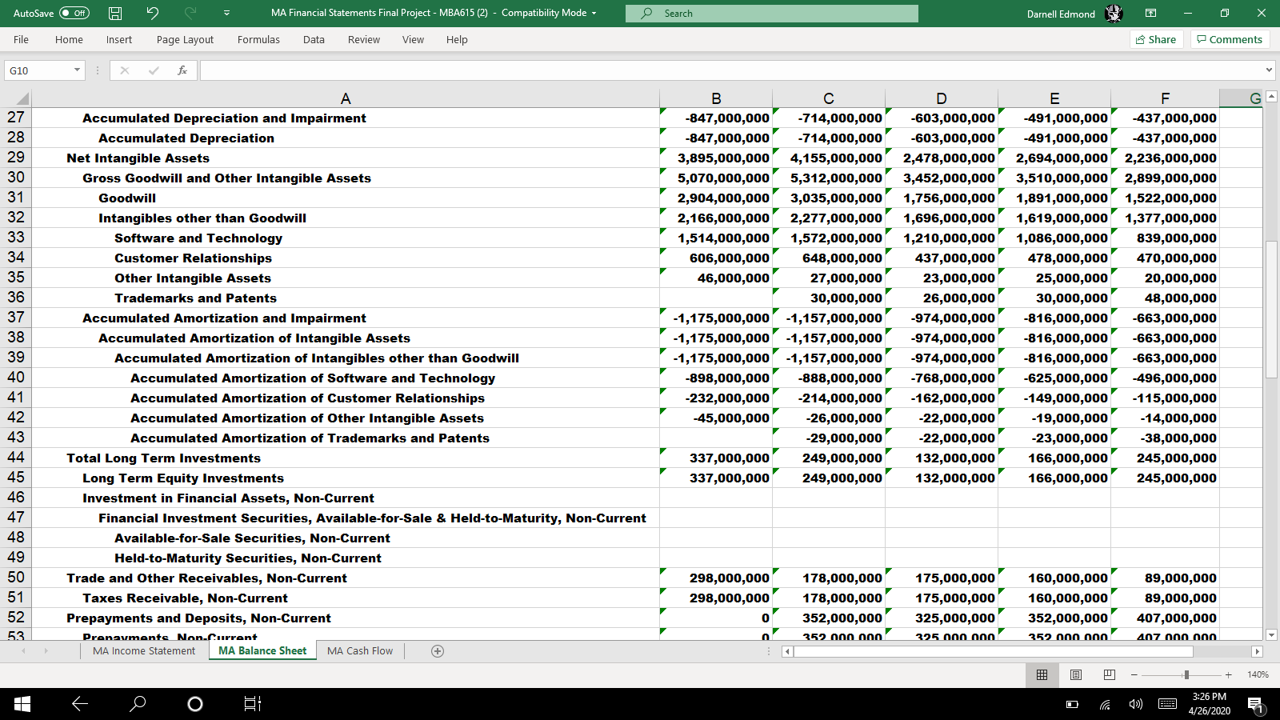
Task: Click the zoom in plus button
Action: click(1229, 675)
